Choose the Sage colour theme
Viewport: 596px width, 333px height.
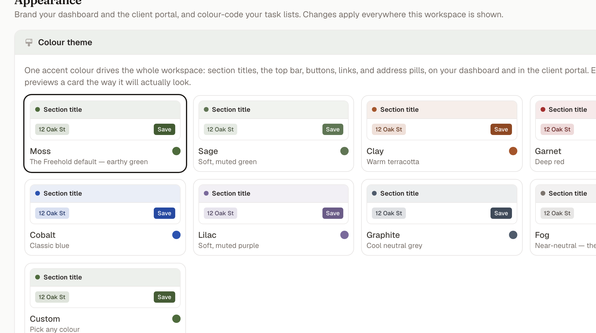274,133
